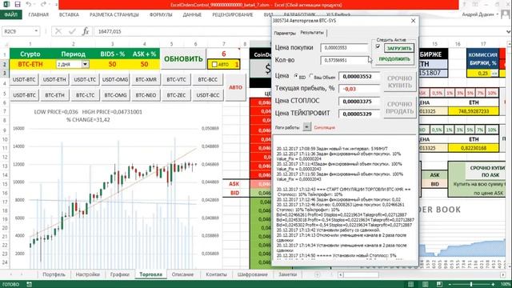Viewport: 512px width, 288px height.
Task: Click horizontal scrollbar left arrow
Action: tap(340, 275)
